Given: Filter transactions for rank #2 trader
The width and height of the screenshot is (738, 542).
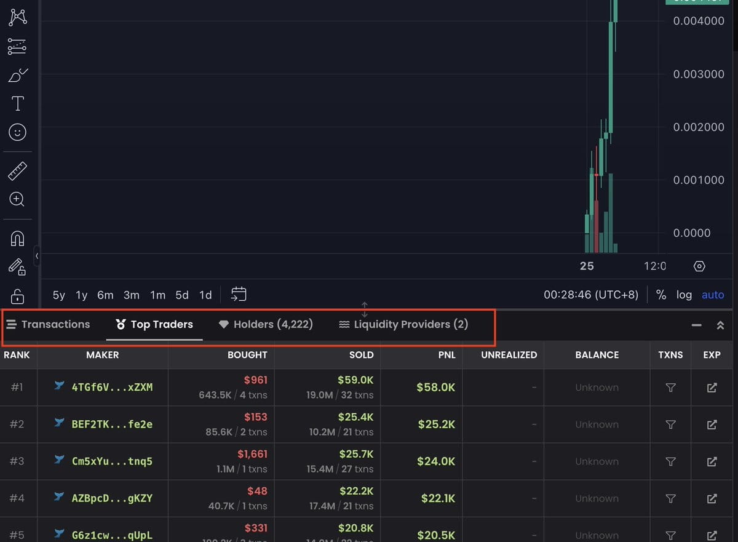Looking at the screenshot, I should pyautogui.click(x=671, y=424).
